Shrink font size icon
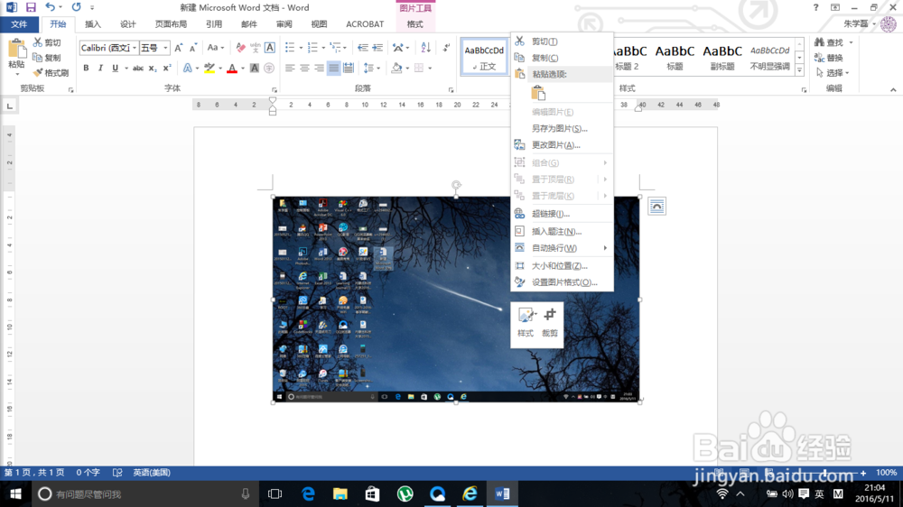This screenshot has width=903, height=507. [x=193, y=48]
